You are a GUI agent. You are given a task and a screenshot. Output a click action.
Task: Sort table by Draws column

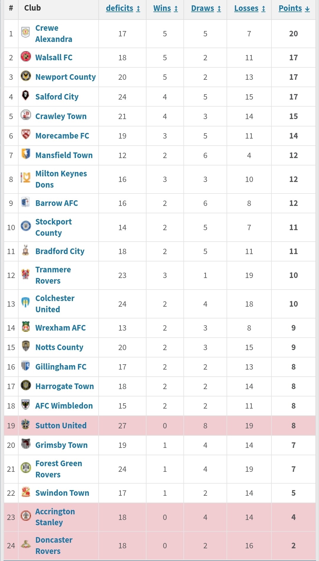click(x=206, y=8)
